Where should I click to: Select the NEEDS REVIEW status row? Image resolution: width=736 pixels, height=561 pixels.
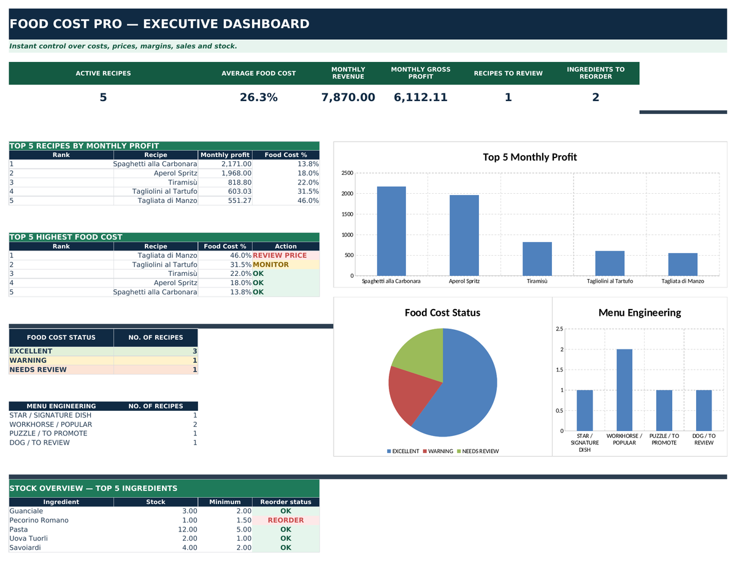103,369
